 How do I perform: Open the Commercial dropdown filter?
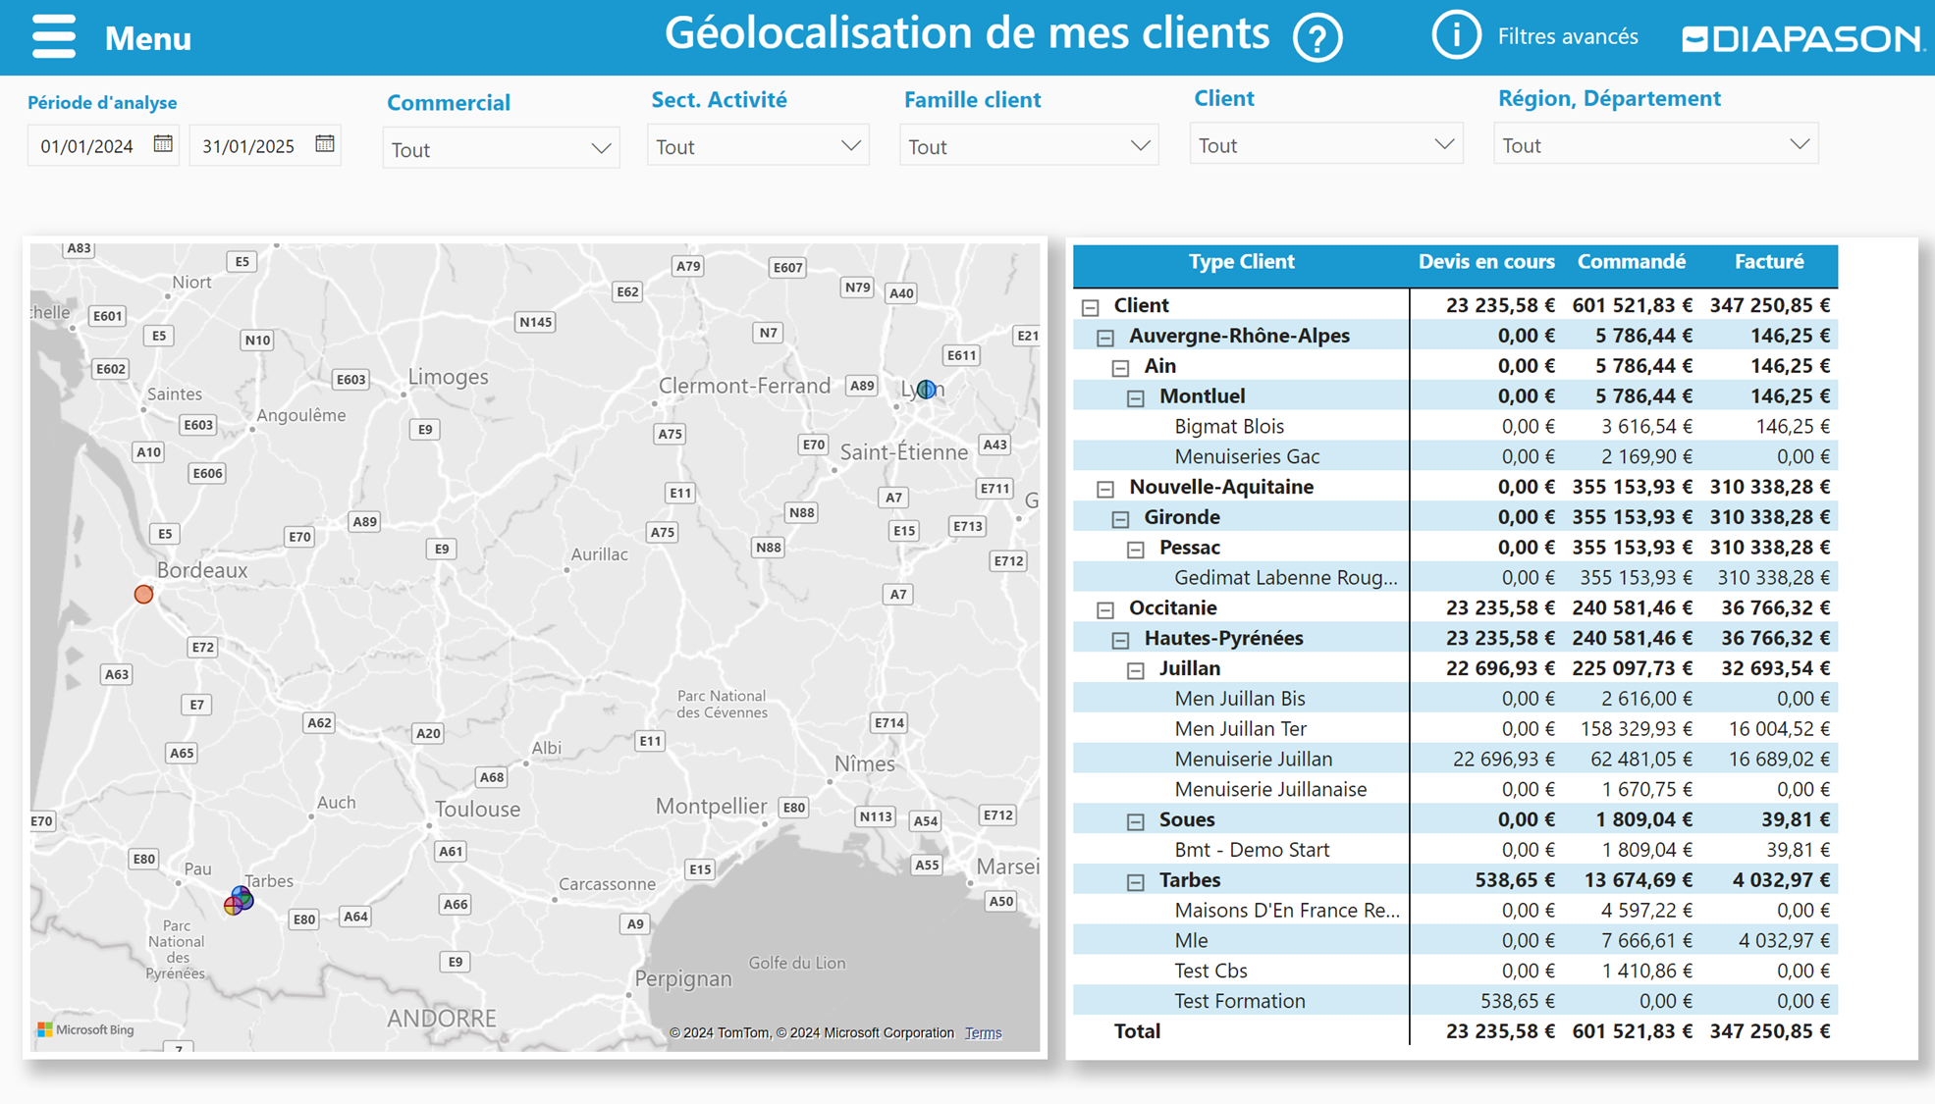tap(501, 149)
